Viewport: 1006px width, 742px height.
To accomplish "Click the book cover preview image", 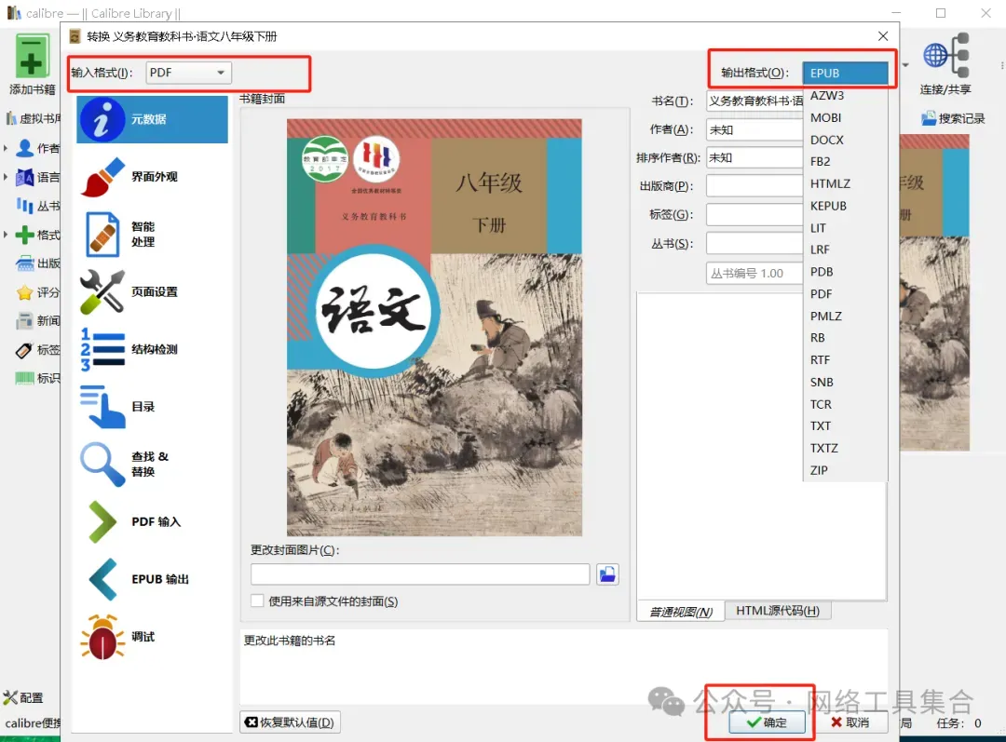I will point(434,327).
